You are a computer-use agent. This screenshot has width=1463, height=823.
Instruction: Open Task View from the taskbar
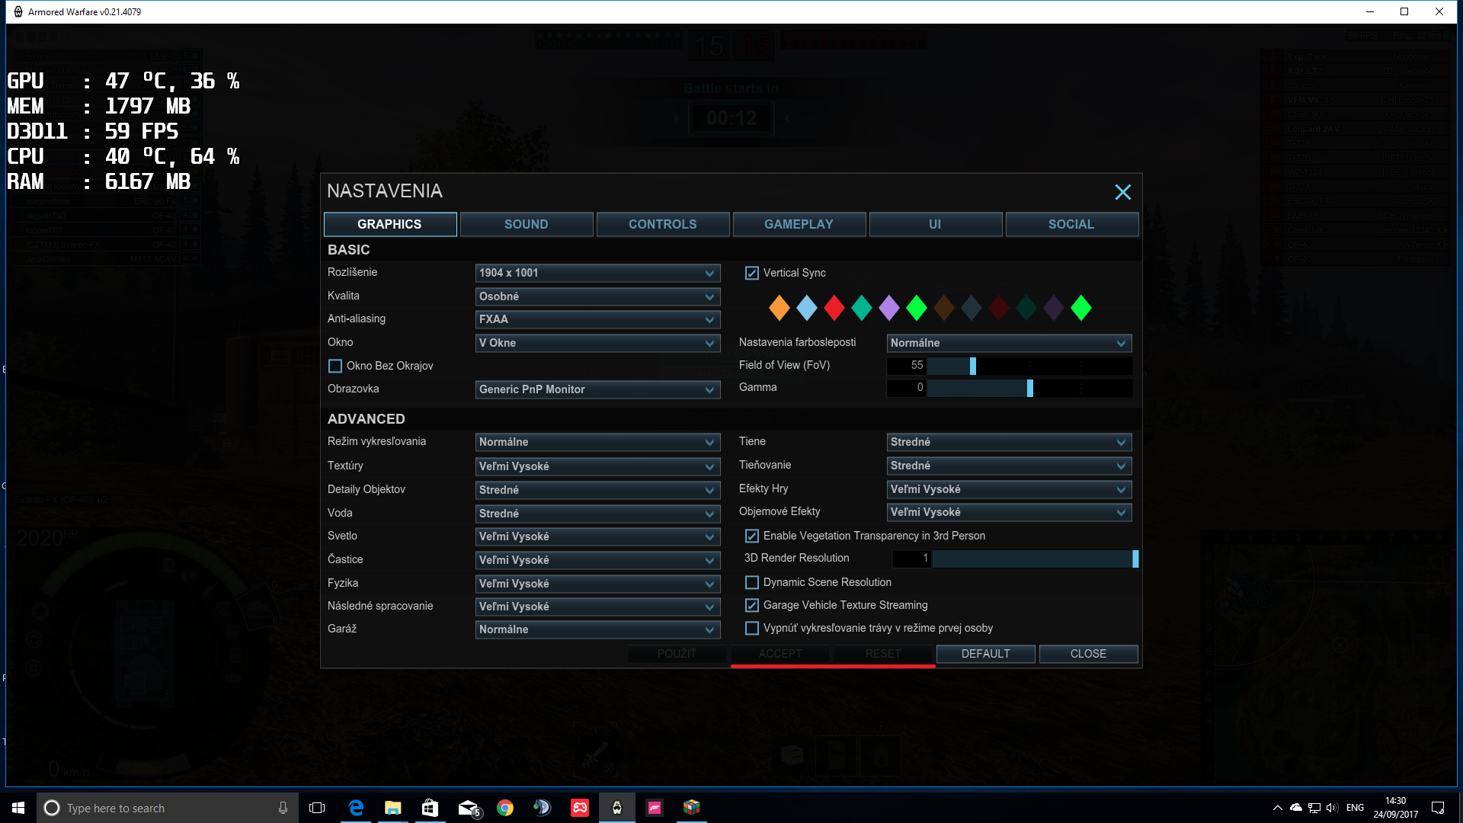click(x=317, y=808)
